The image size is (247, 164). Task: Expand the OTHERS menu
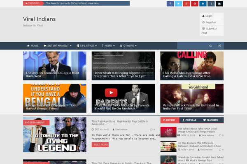pos(128,46)
